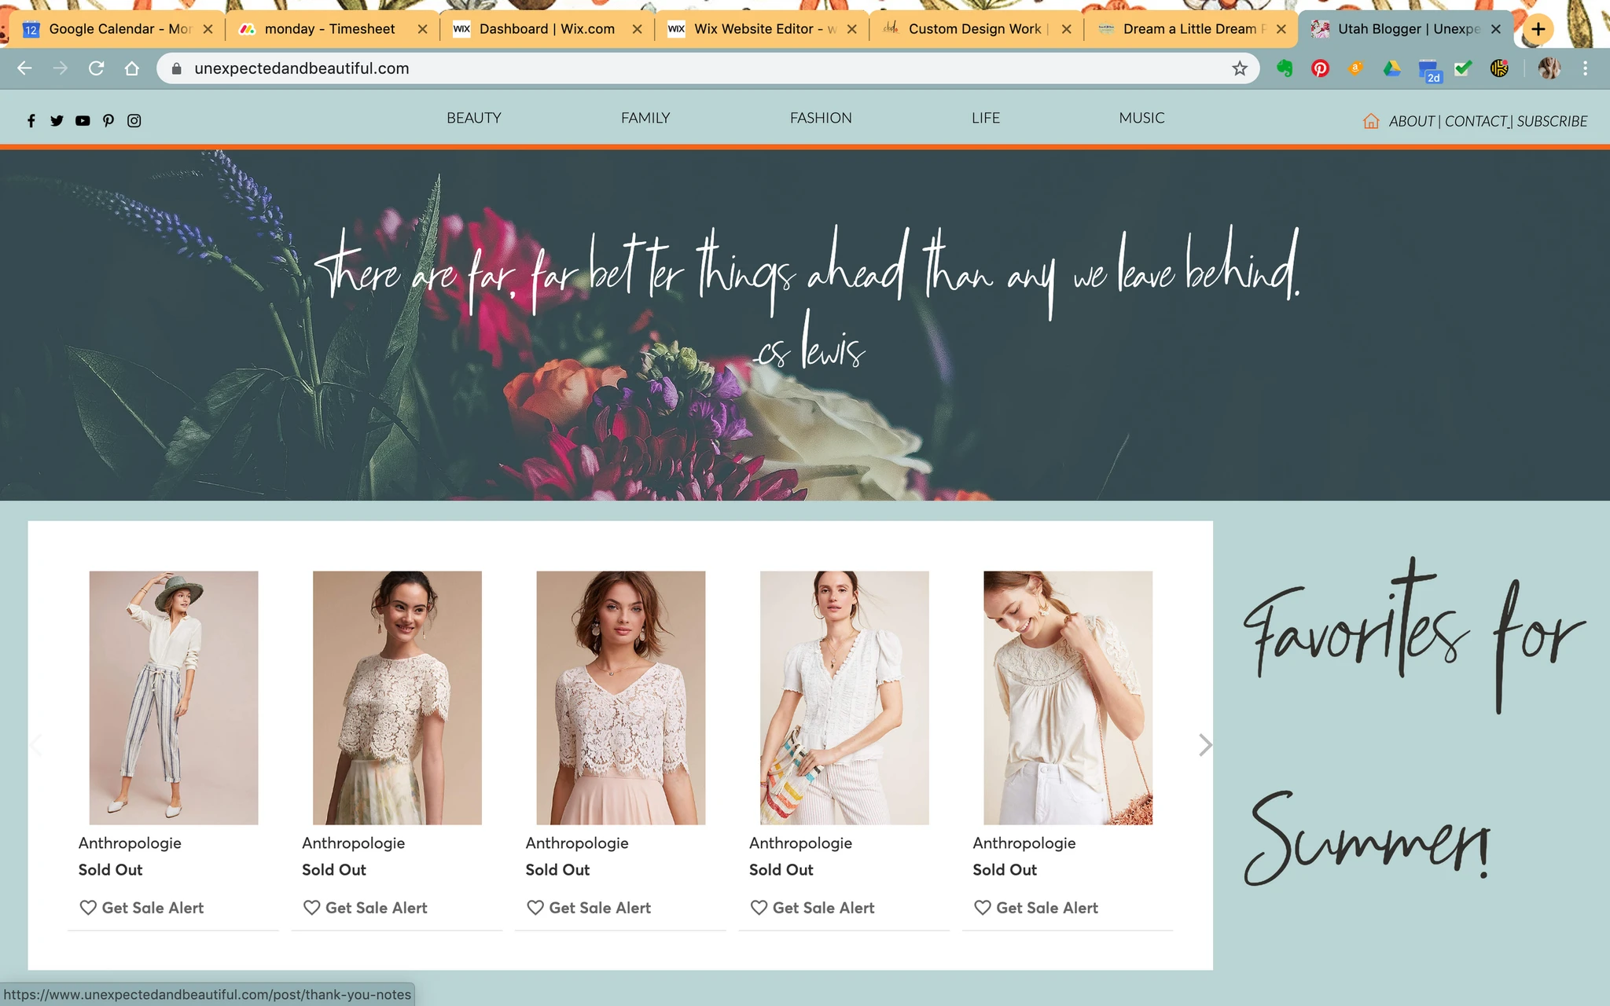Screen dimensions: 1610x1006
Task: Click the round black and yellow extension icon
Action: (x=1499, y=68)
